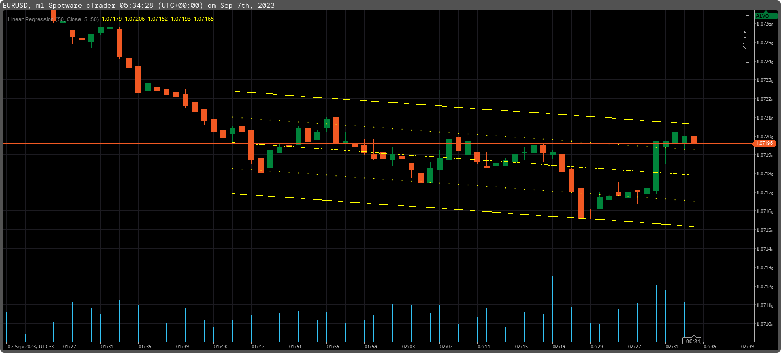Click the bar countdown timer showing 00:34
This screenshot has height=353, width=781.
coord(691,340)
